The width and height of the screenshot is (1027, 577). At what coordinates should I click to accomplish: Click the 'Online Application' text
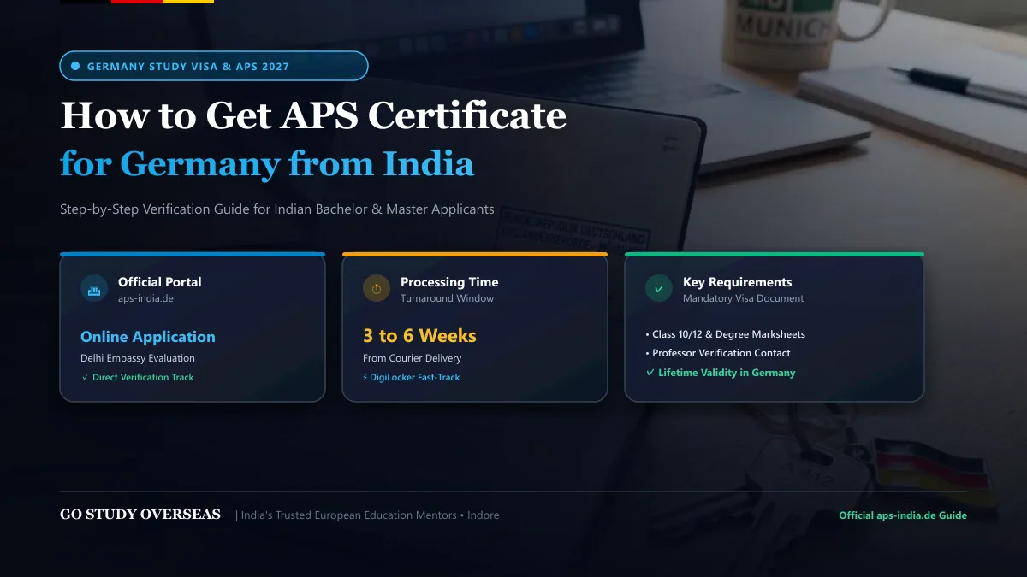(148, 337)
